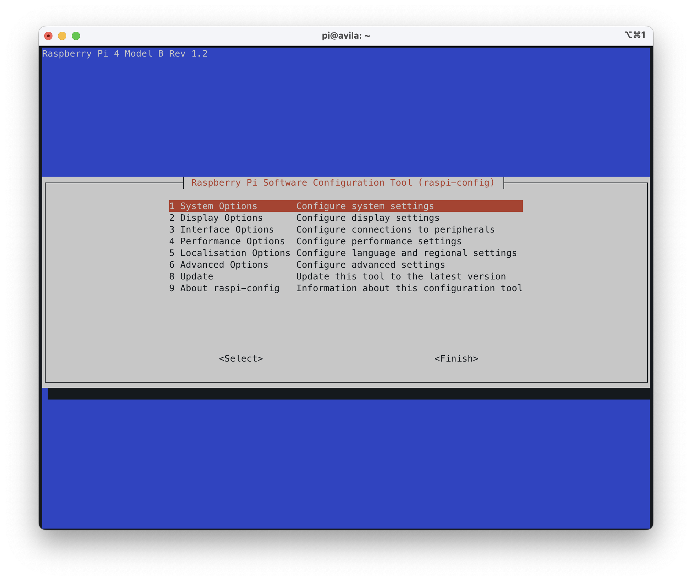Click 'Configure advanced settings' description
The width and height of the screenshot is (692, 581).
coord(371,265)
